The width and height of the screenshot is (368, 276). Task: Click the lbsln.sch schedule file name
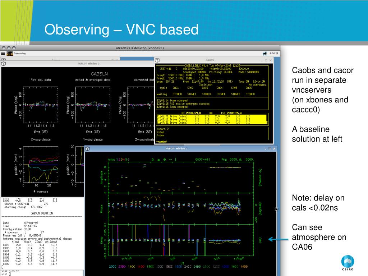click(206, 85)
